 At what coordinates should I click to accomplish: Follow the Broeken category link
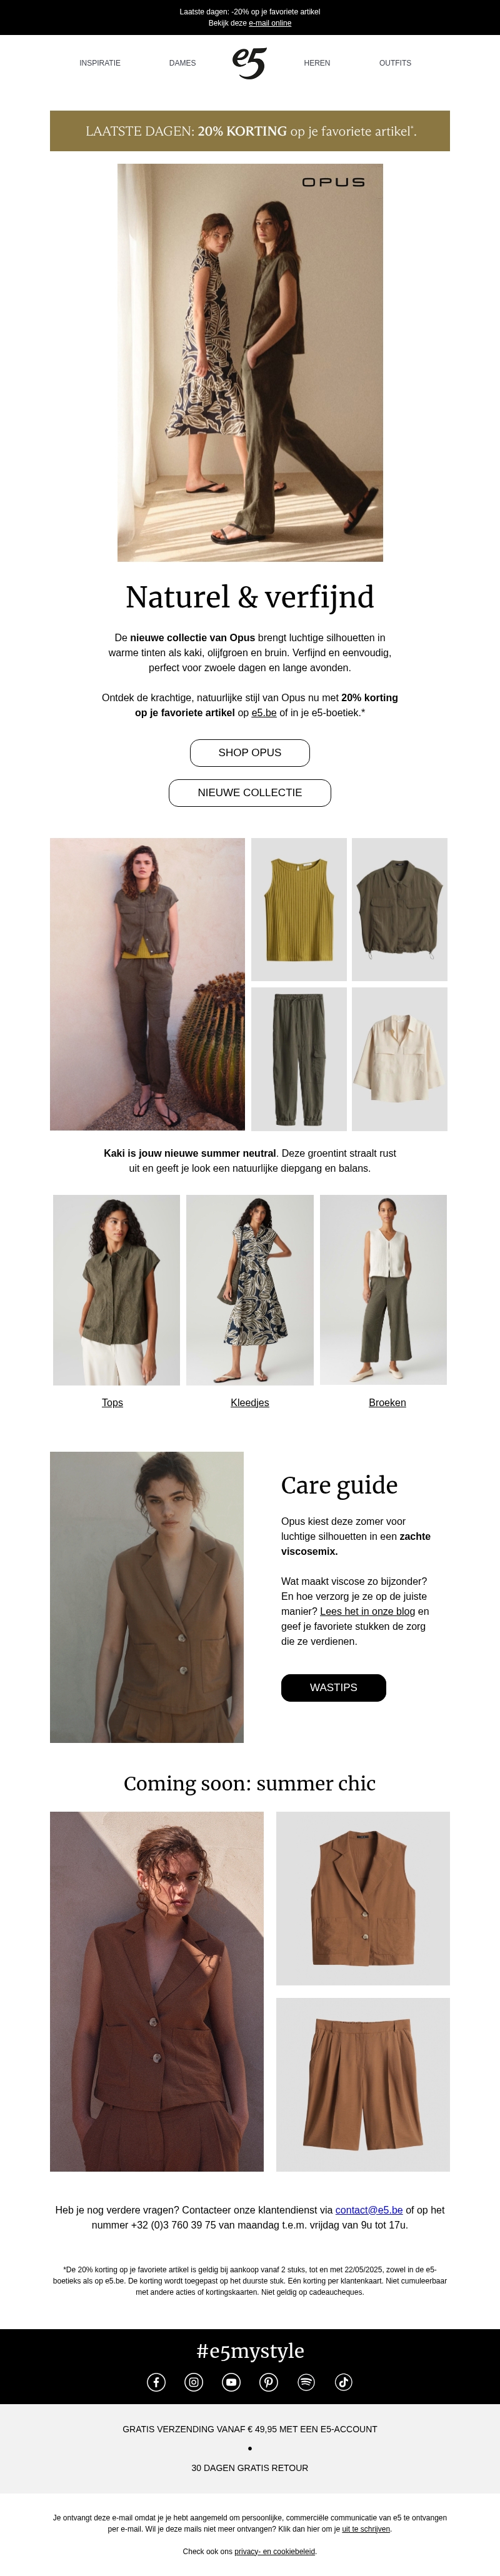pyautogui.click(x=387, y=1402)
